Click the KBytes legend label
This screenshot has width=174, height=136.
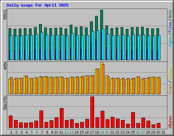point(170,122)
